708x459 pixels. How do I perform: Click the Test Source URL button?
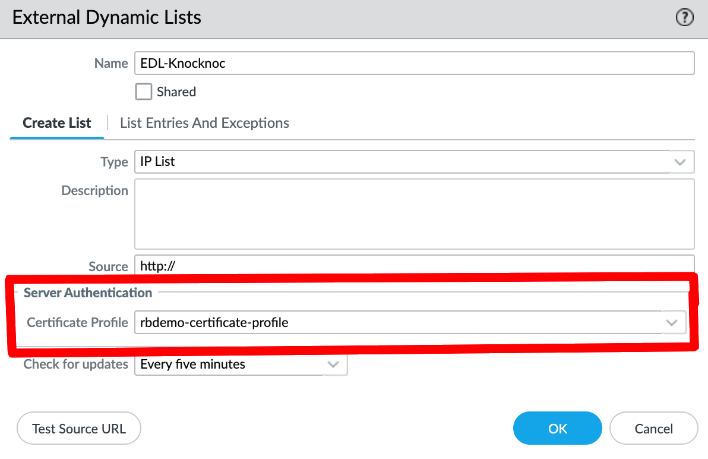pyautogui.click(x=79, y=429)
